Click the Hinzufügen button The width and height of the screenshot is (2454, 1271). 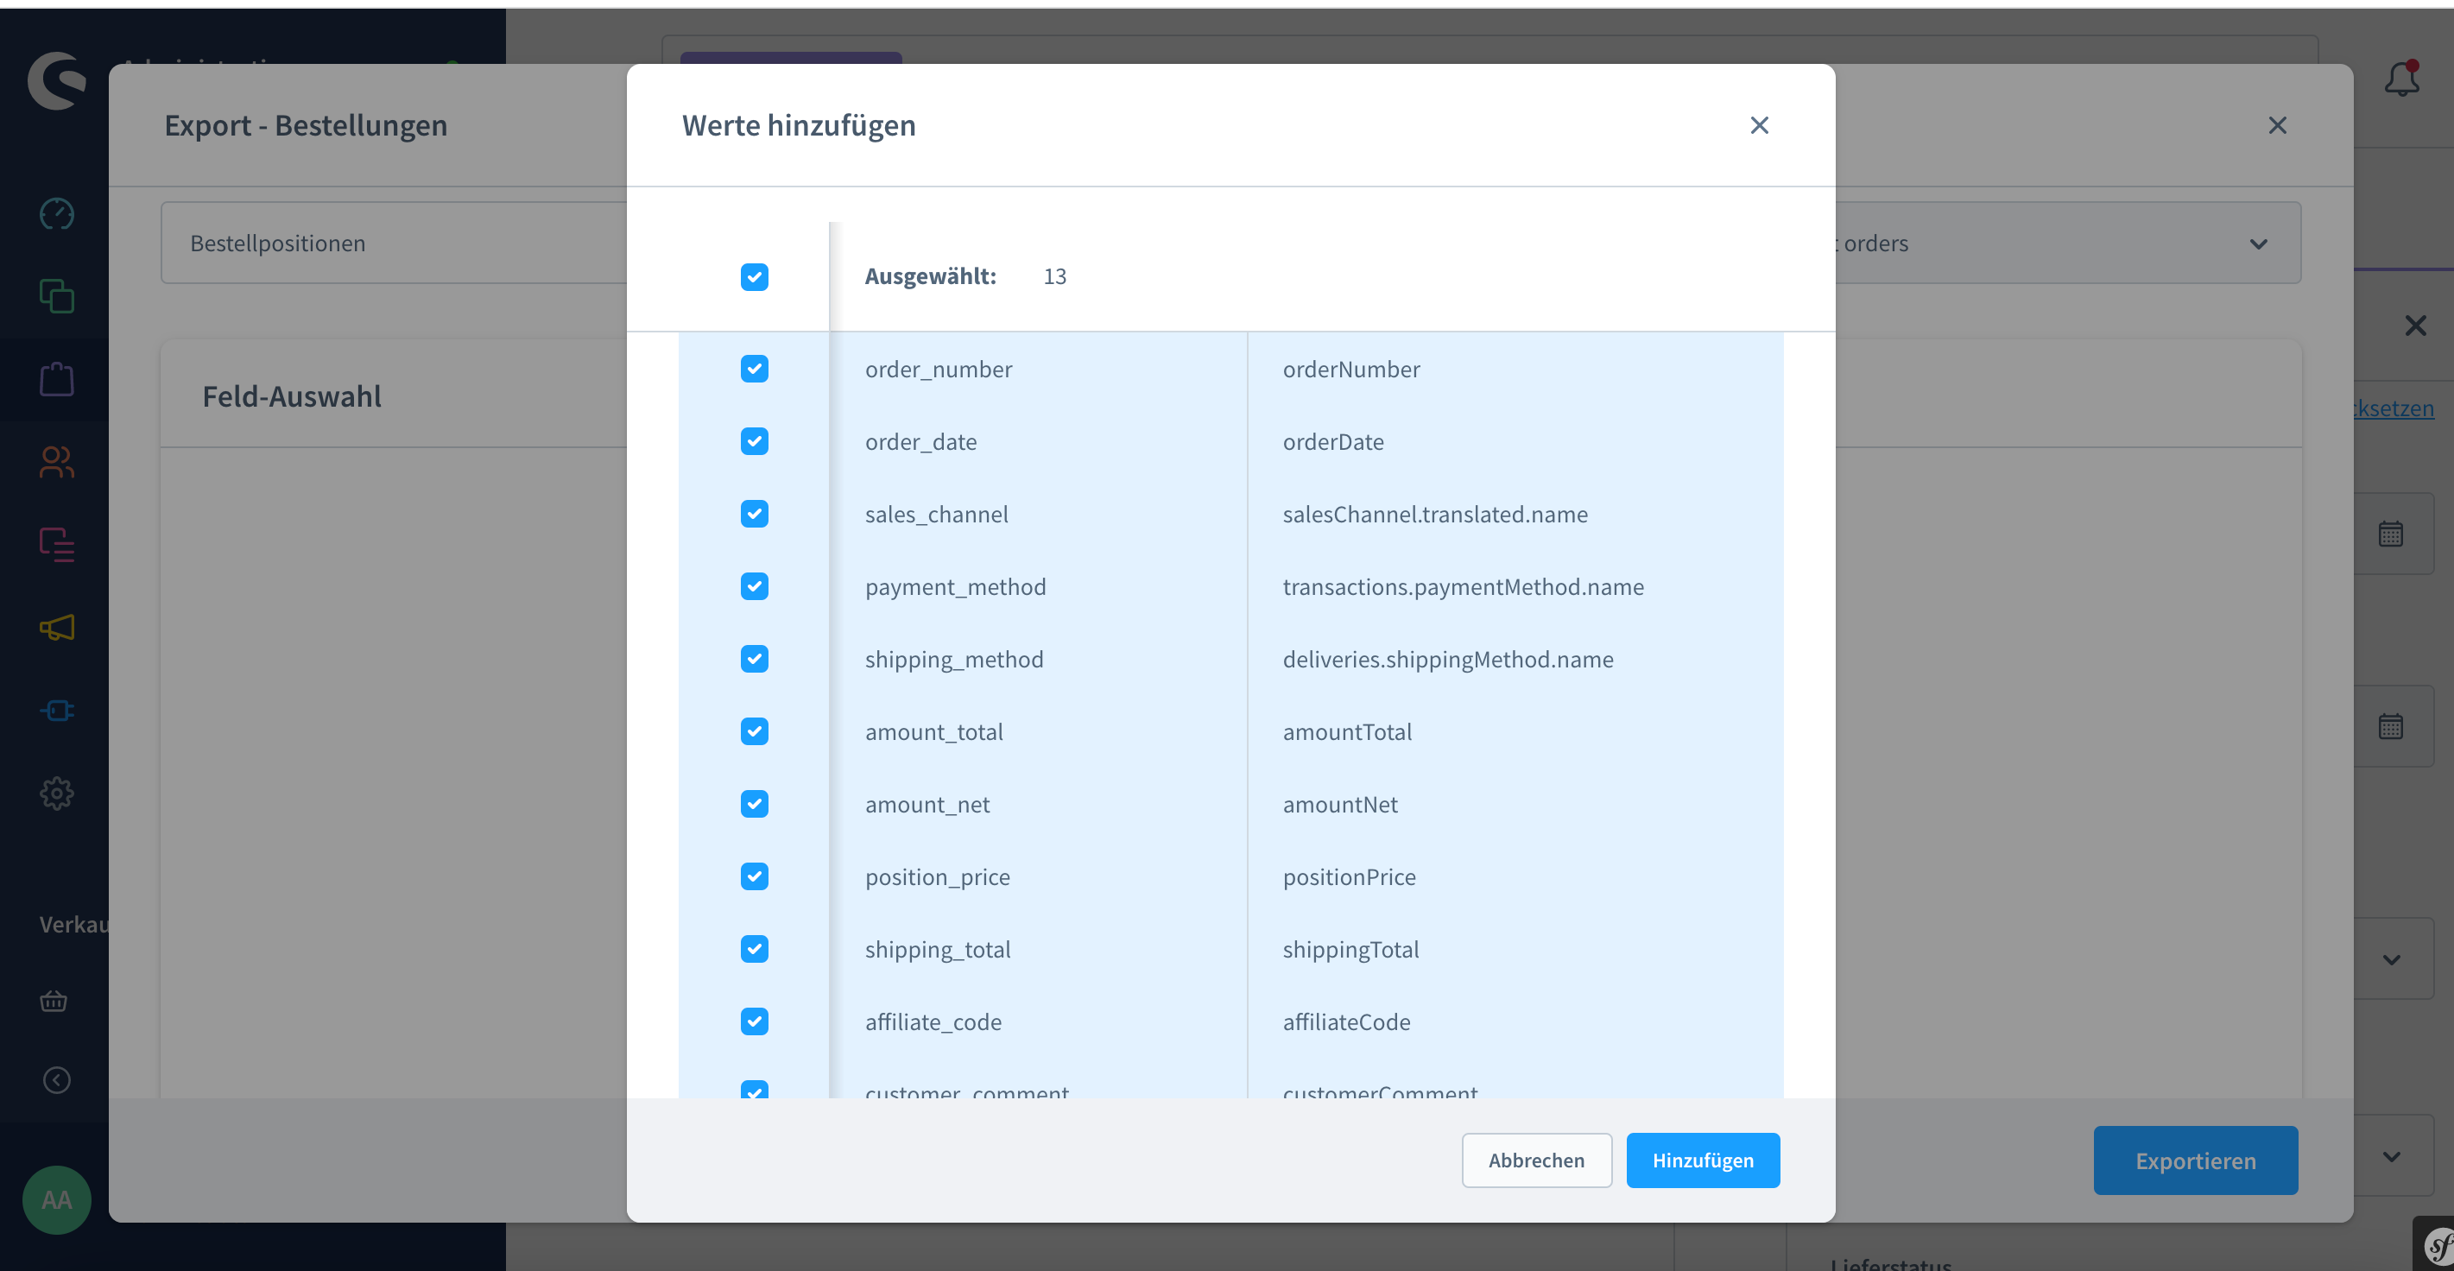click(x=1703, y=1160)
